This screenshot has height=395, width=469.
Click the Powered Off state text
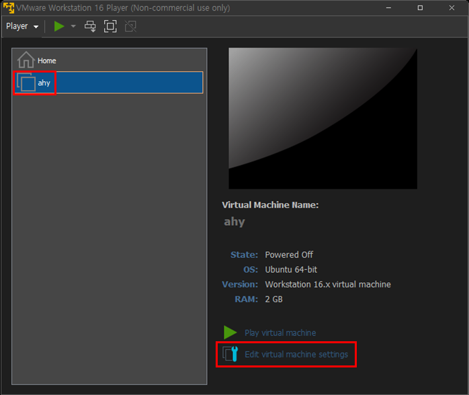pos(289,255)
